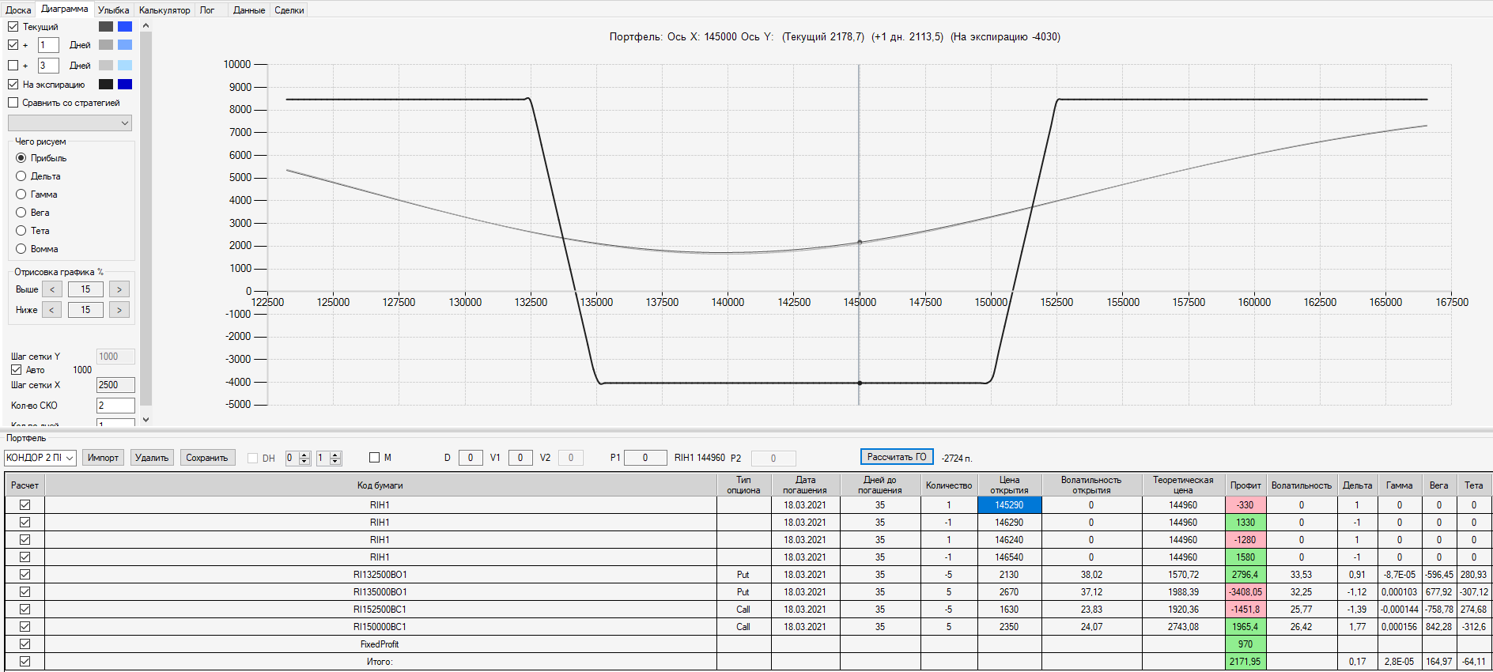Click the decrease arrow next to Ниже

point(51,310)
